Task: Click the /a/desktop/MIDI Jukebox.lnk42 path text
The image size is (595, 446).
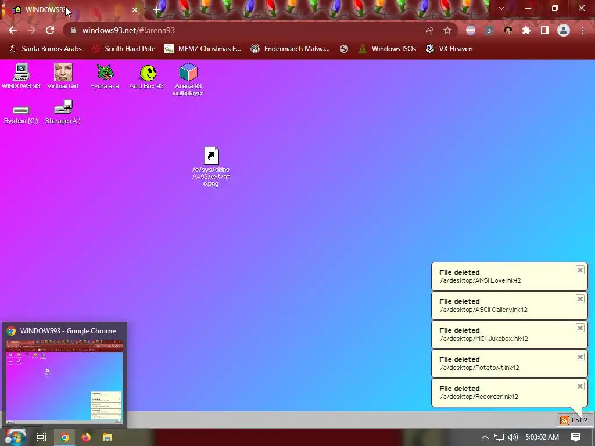Action: 484,339
